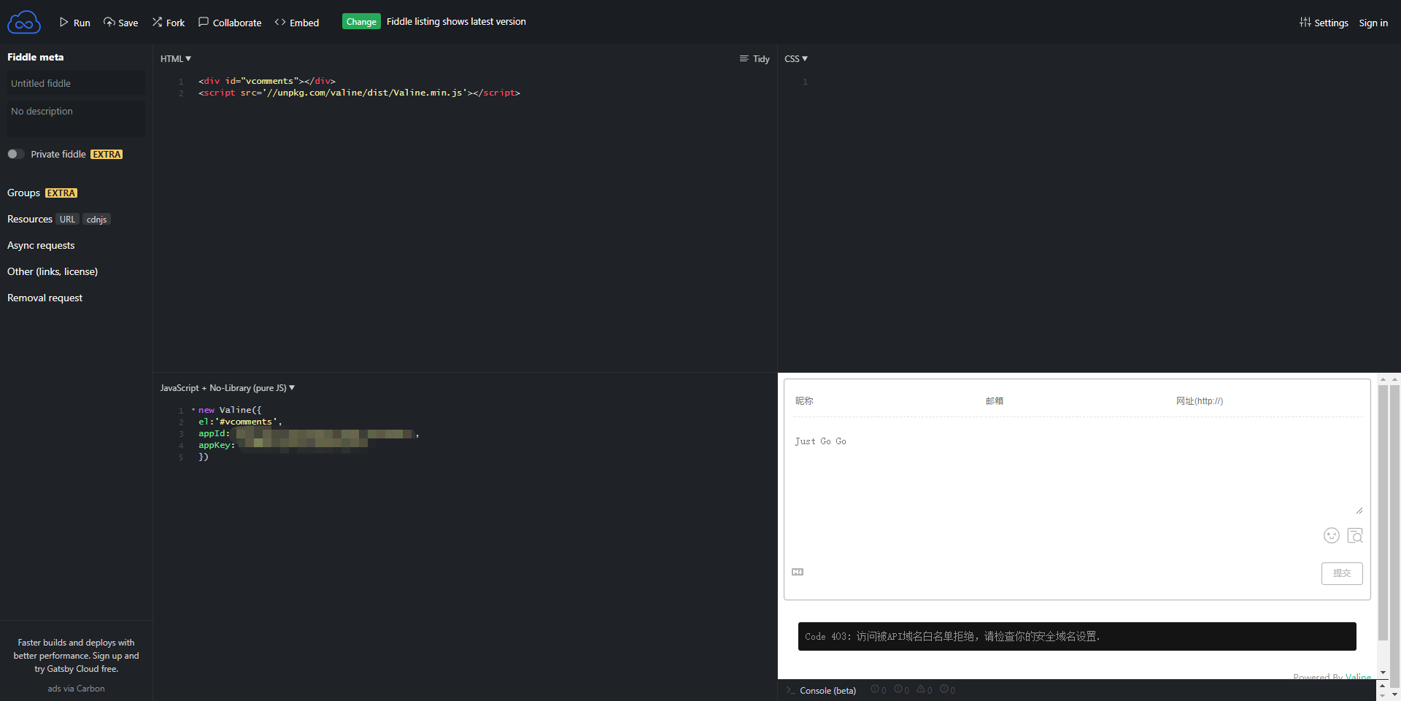Click the appKey code line
Image resolution: width=1401 pixels, height=701 pixels.
(283, 445)
